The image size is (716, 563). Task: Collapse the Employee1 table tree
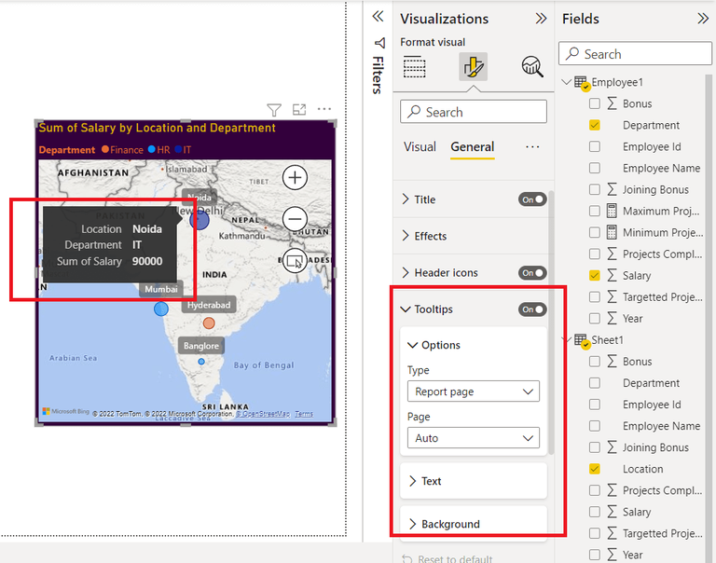pos(566,83)
